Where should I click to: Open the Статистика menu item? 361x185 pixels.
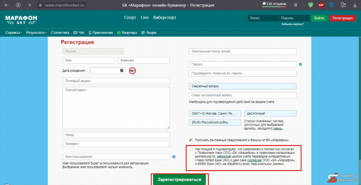(x=60, y=33)
